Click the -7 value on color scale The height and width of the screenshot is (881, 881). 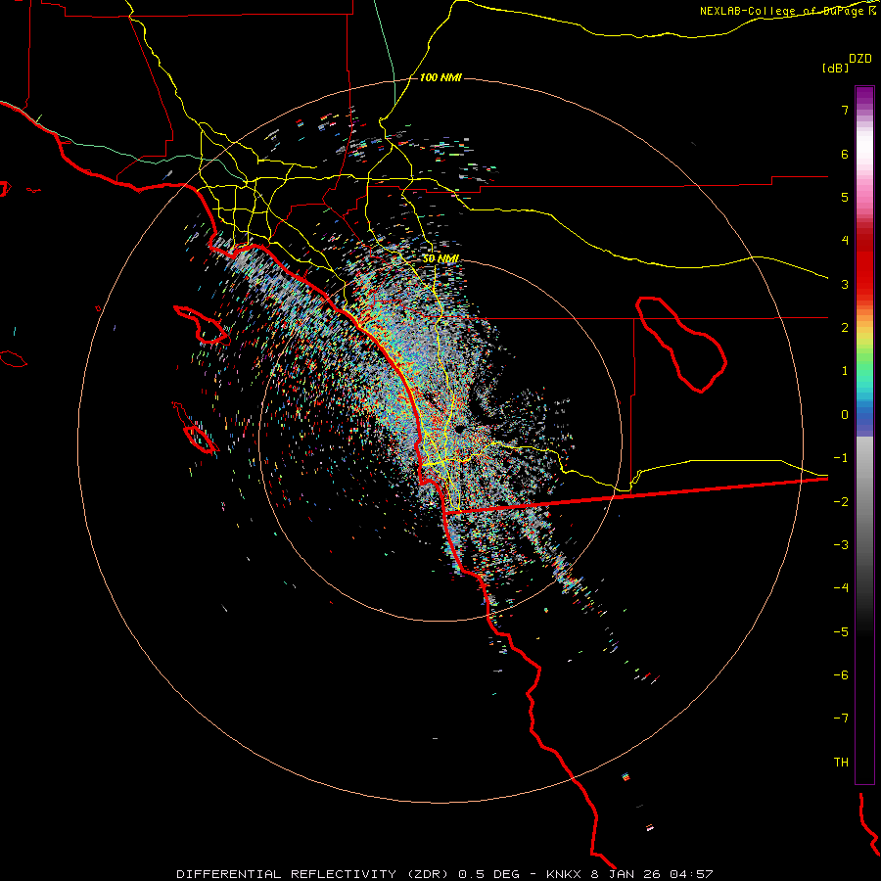click(x=841, y=719)
